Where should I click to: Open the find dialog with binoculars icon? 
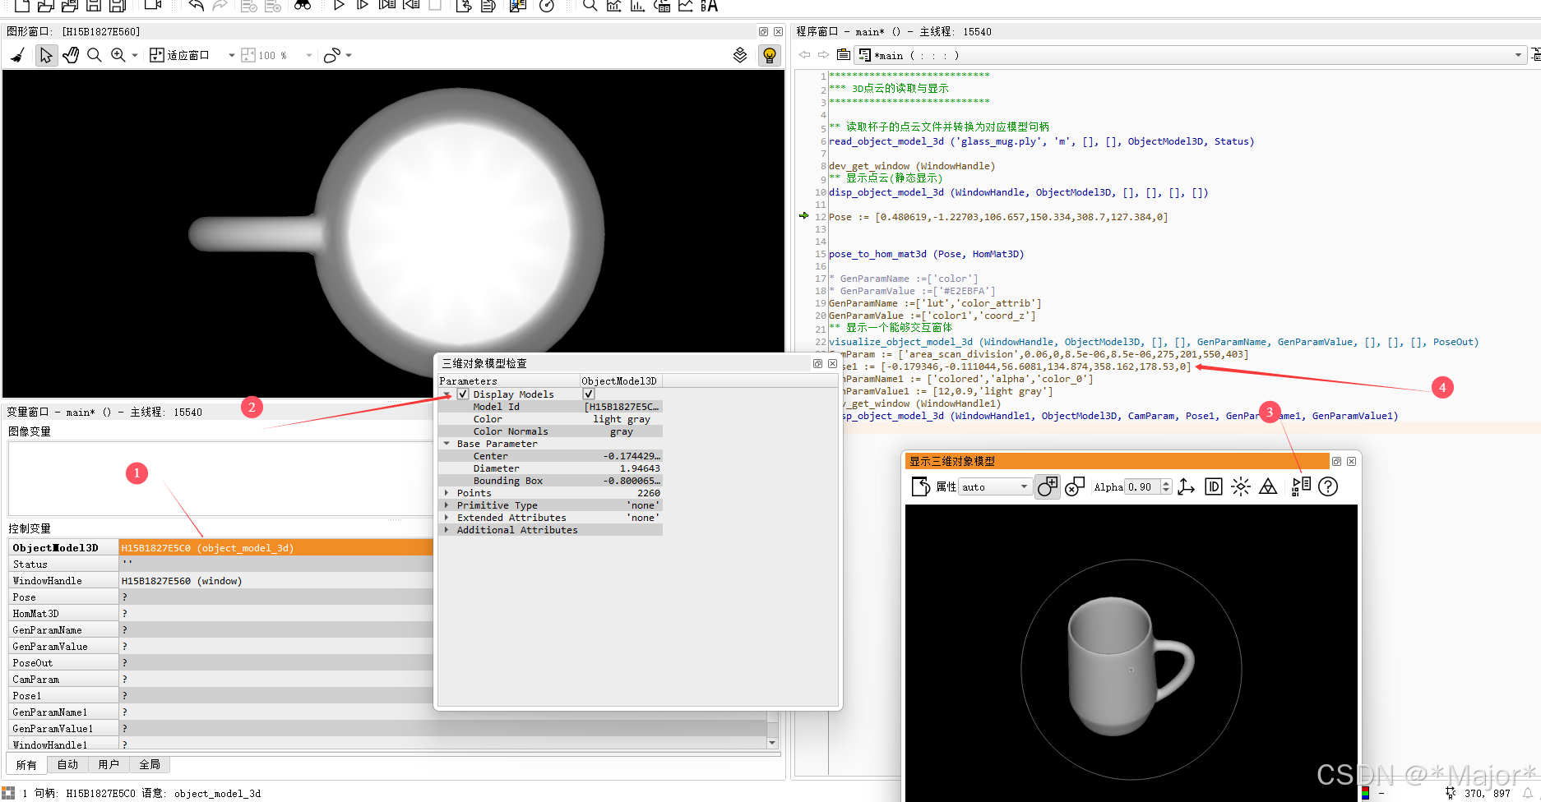click(x=302, y=6)
